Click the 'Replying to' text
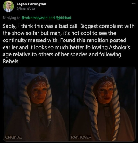This screenshot has width=138, height=143. click(x=12, y=18)
